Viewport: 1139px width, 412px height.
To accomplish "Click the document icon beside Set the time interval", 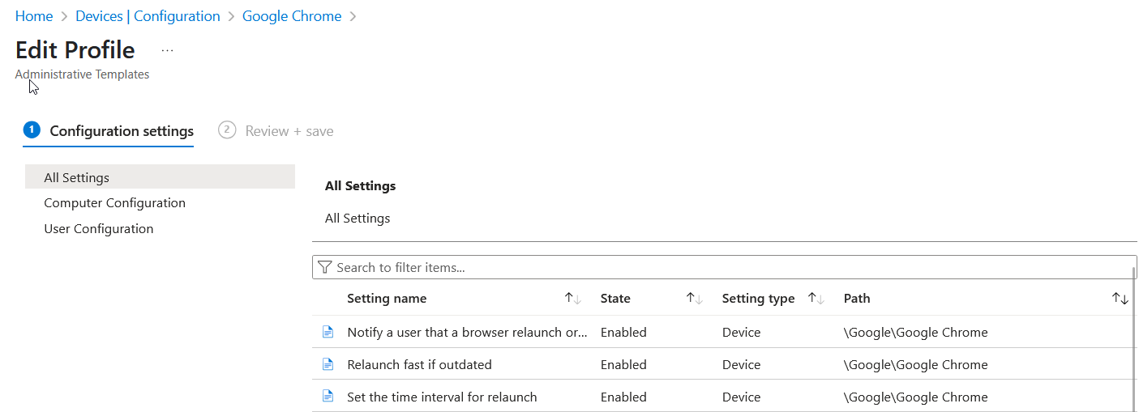I will tap(328, 397).
